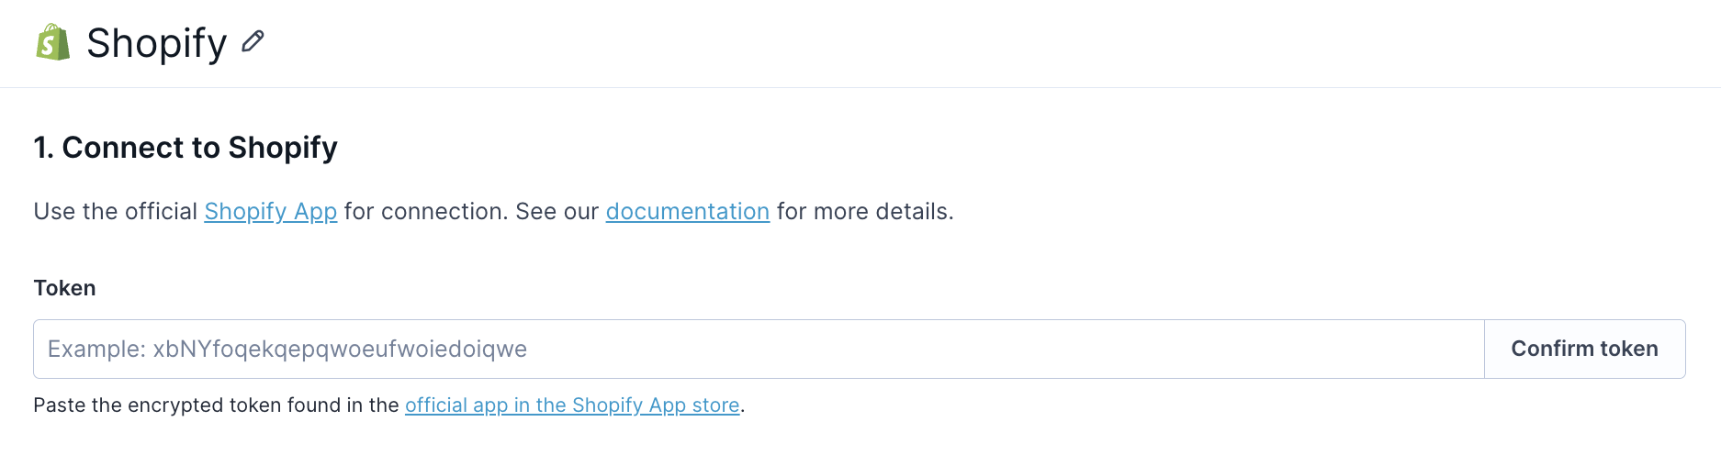Place cursor in the 'Example: xbNYfoqek...' placeholder box
The height and width of the screenshot is (466, 1721).
(759, 349)
